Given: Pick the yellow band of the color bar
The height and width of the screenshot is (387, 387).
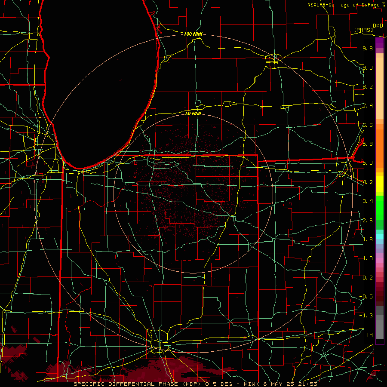Looking at the screenshot, I should (x=380, y=184).
